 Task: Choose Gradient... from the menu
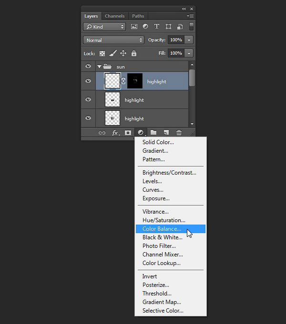[171, 151]
